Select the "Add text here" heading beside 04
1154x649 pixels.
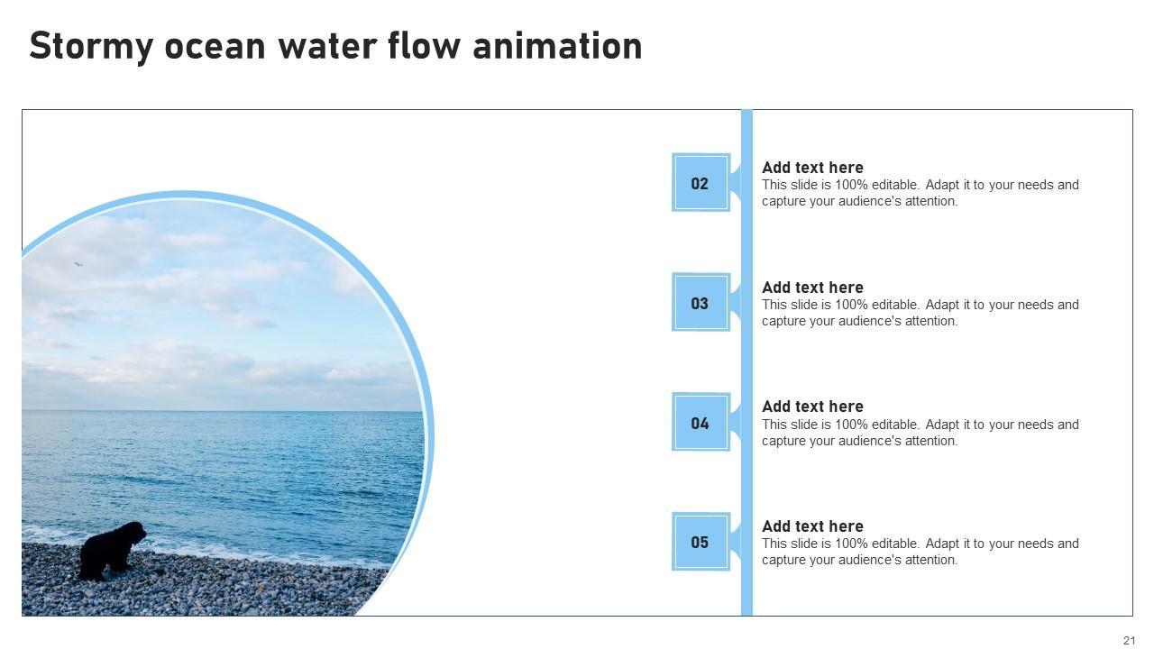[x=812, y=407]
